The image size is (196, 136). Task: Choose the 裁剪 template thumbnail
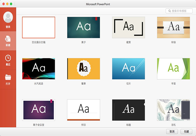point(129,27)
